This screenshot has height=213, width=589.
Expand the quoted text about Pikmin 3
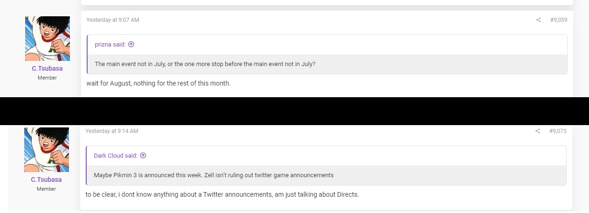[x=213, y=175]
